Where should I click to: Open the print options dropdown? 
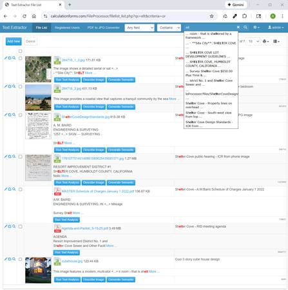tap(265, 41)
